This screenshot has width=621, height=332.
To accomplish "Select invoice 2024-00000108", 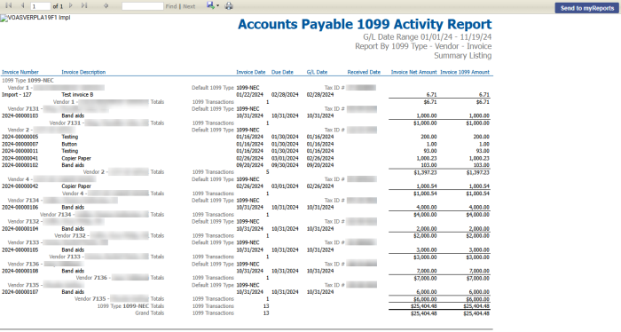I will [x=20, y=271].
